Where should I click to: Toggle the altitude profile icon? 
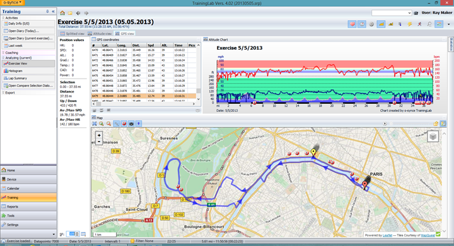click(381, 25)
